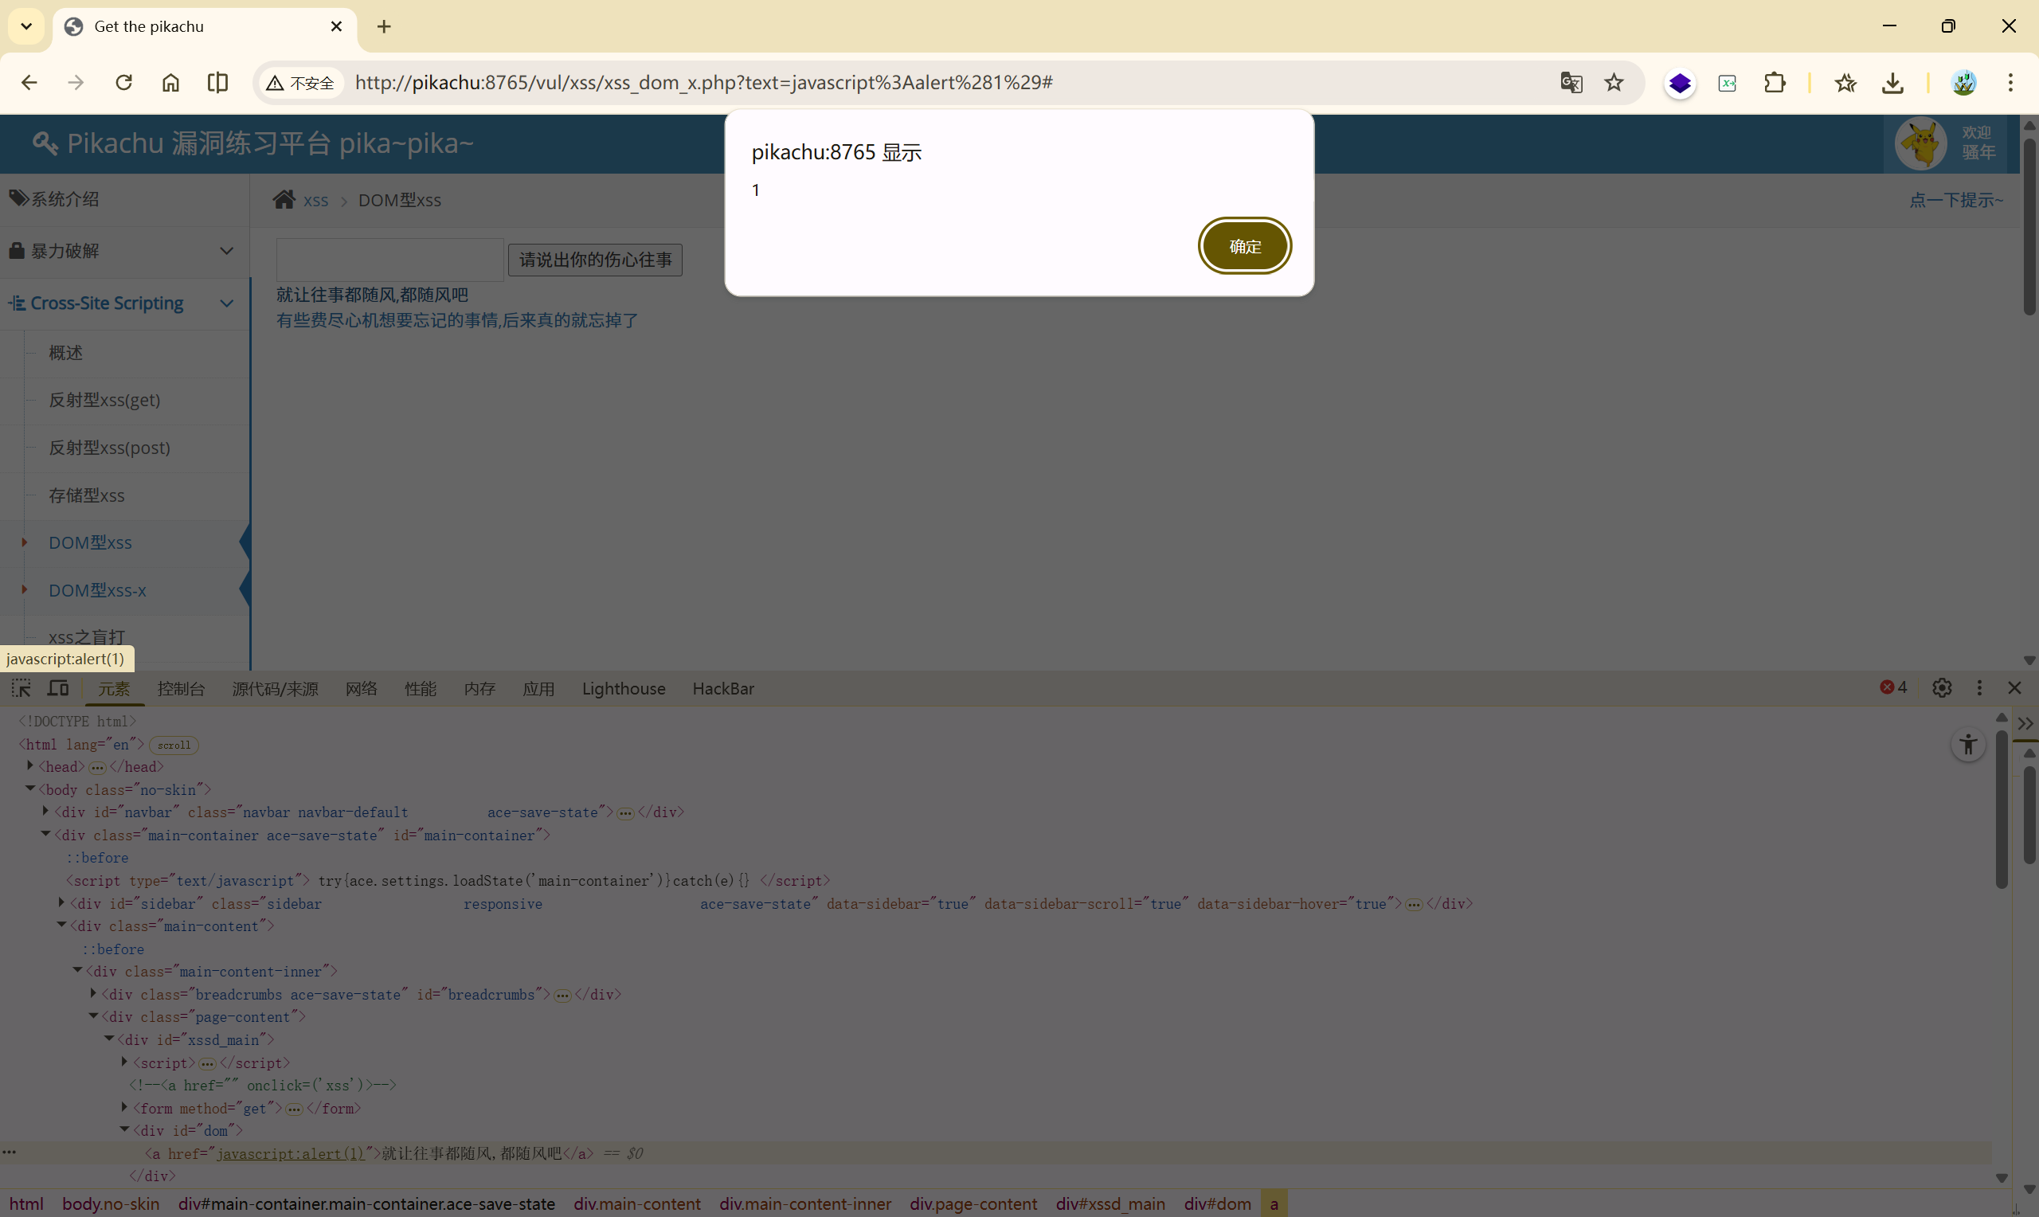This screenshot has height=1217, width=2039.
Task: Switch to the 控制台 console tab
Action: pyautogui.click(x=180, y=689)
